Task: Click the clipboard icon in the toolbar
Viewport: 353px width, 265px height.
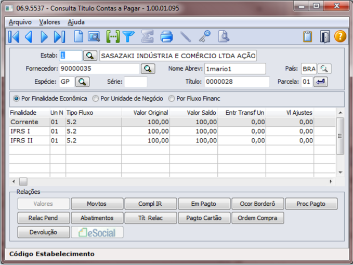Action: pos(308,36)
